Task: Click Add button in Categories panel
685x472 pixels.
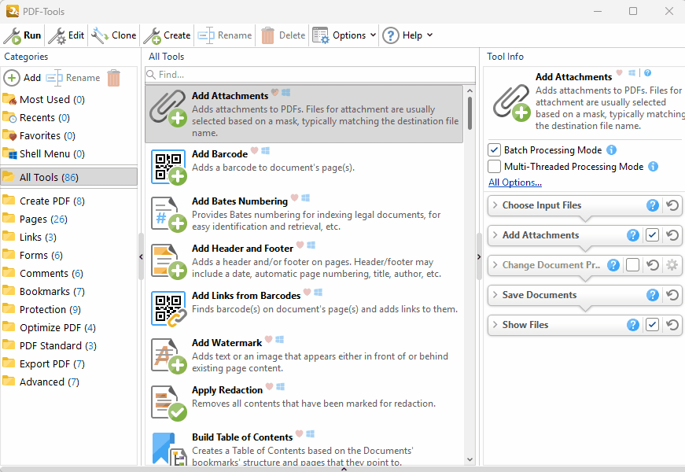Action: tap(23, 78)
